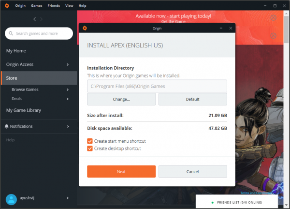
Task: Select Store in the sidebar
Action: coord(39,78)
